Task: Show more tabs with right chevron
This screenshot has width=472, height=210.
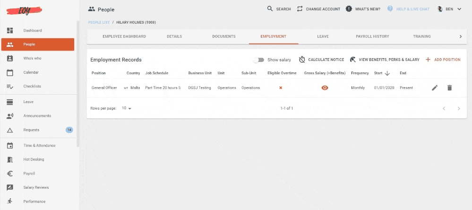Action: pos(460,36)
